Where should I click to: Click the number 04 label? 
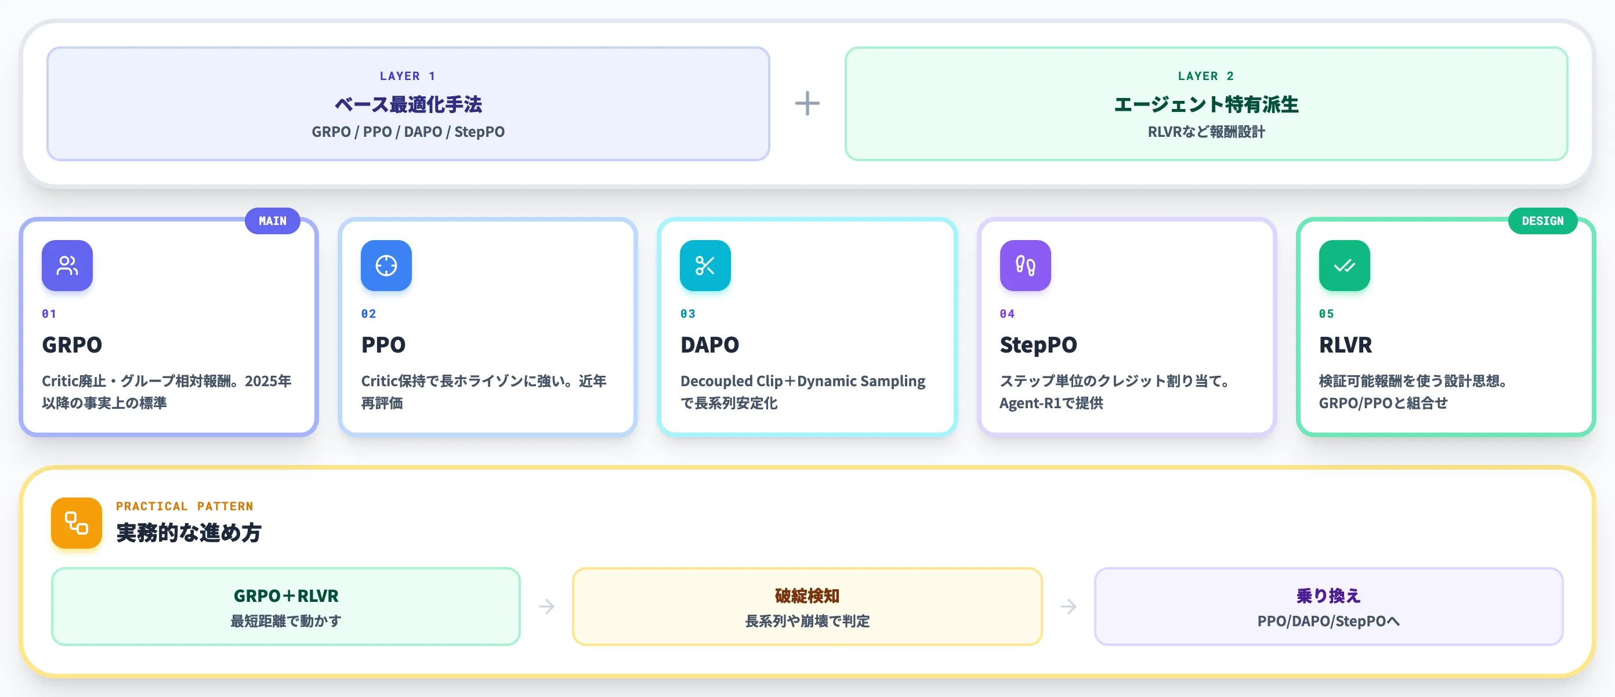tap(1007, 313)
